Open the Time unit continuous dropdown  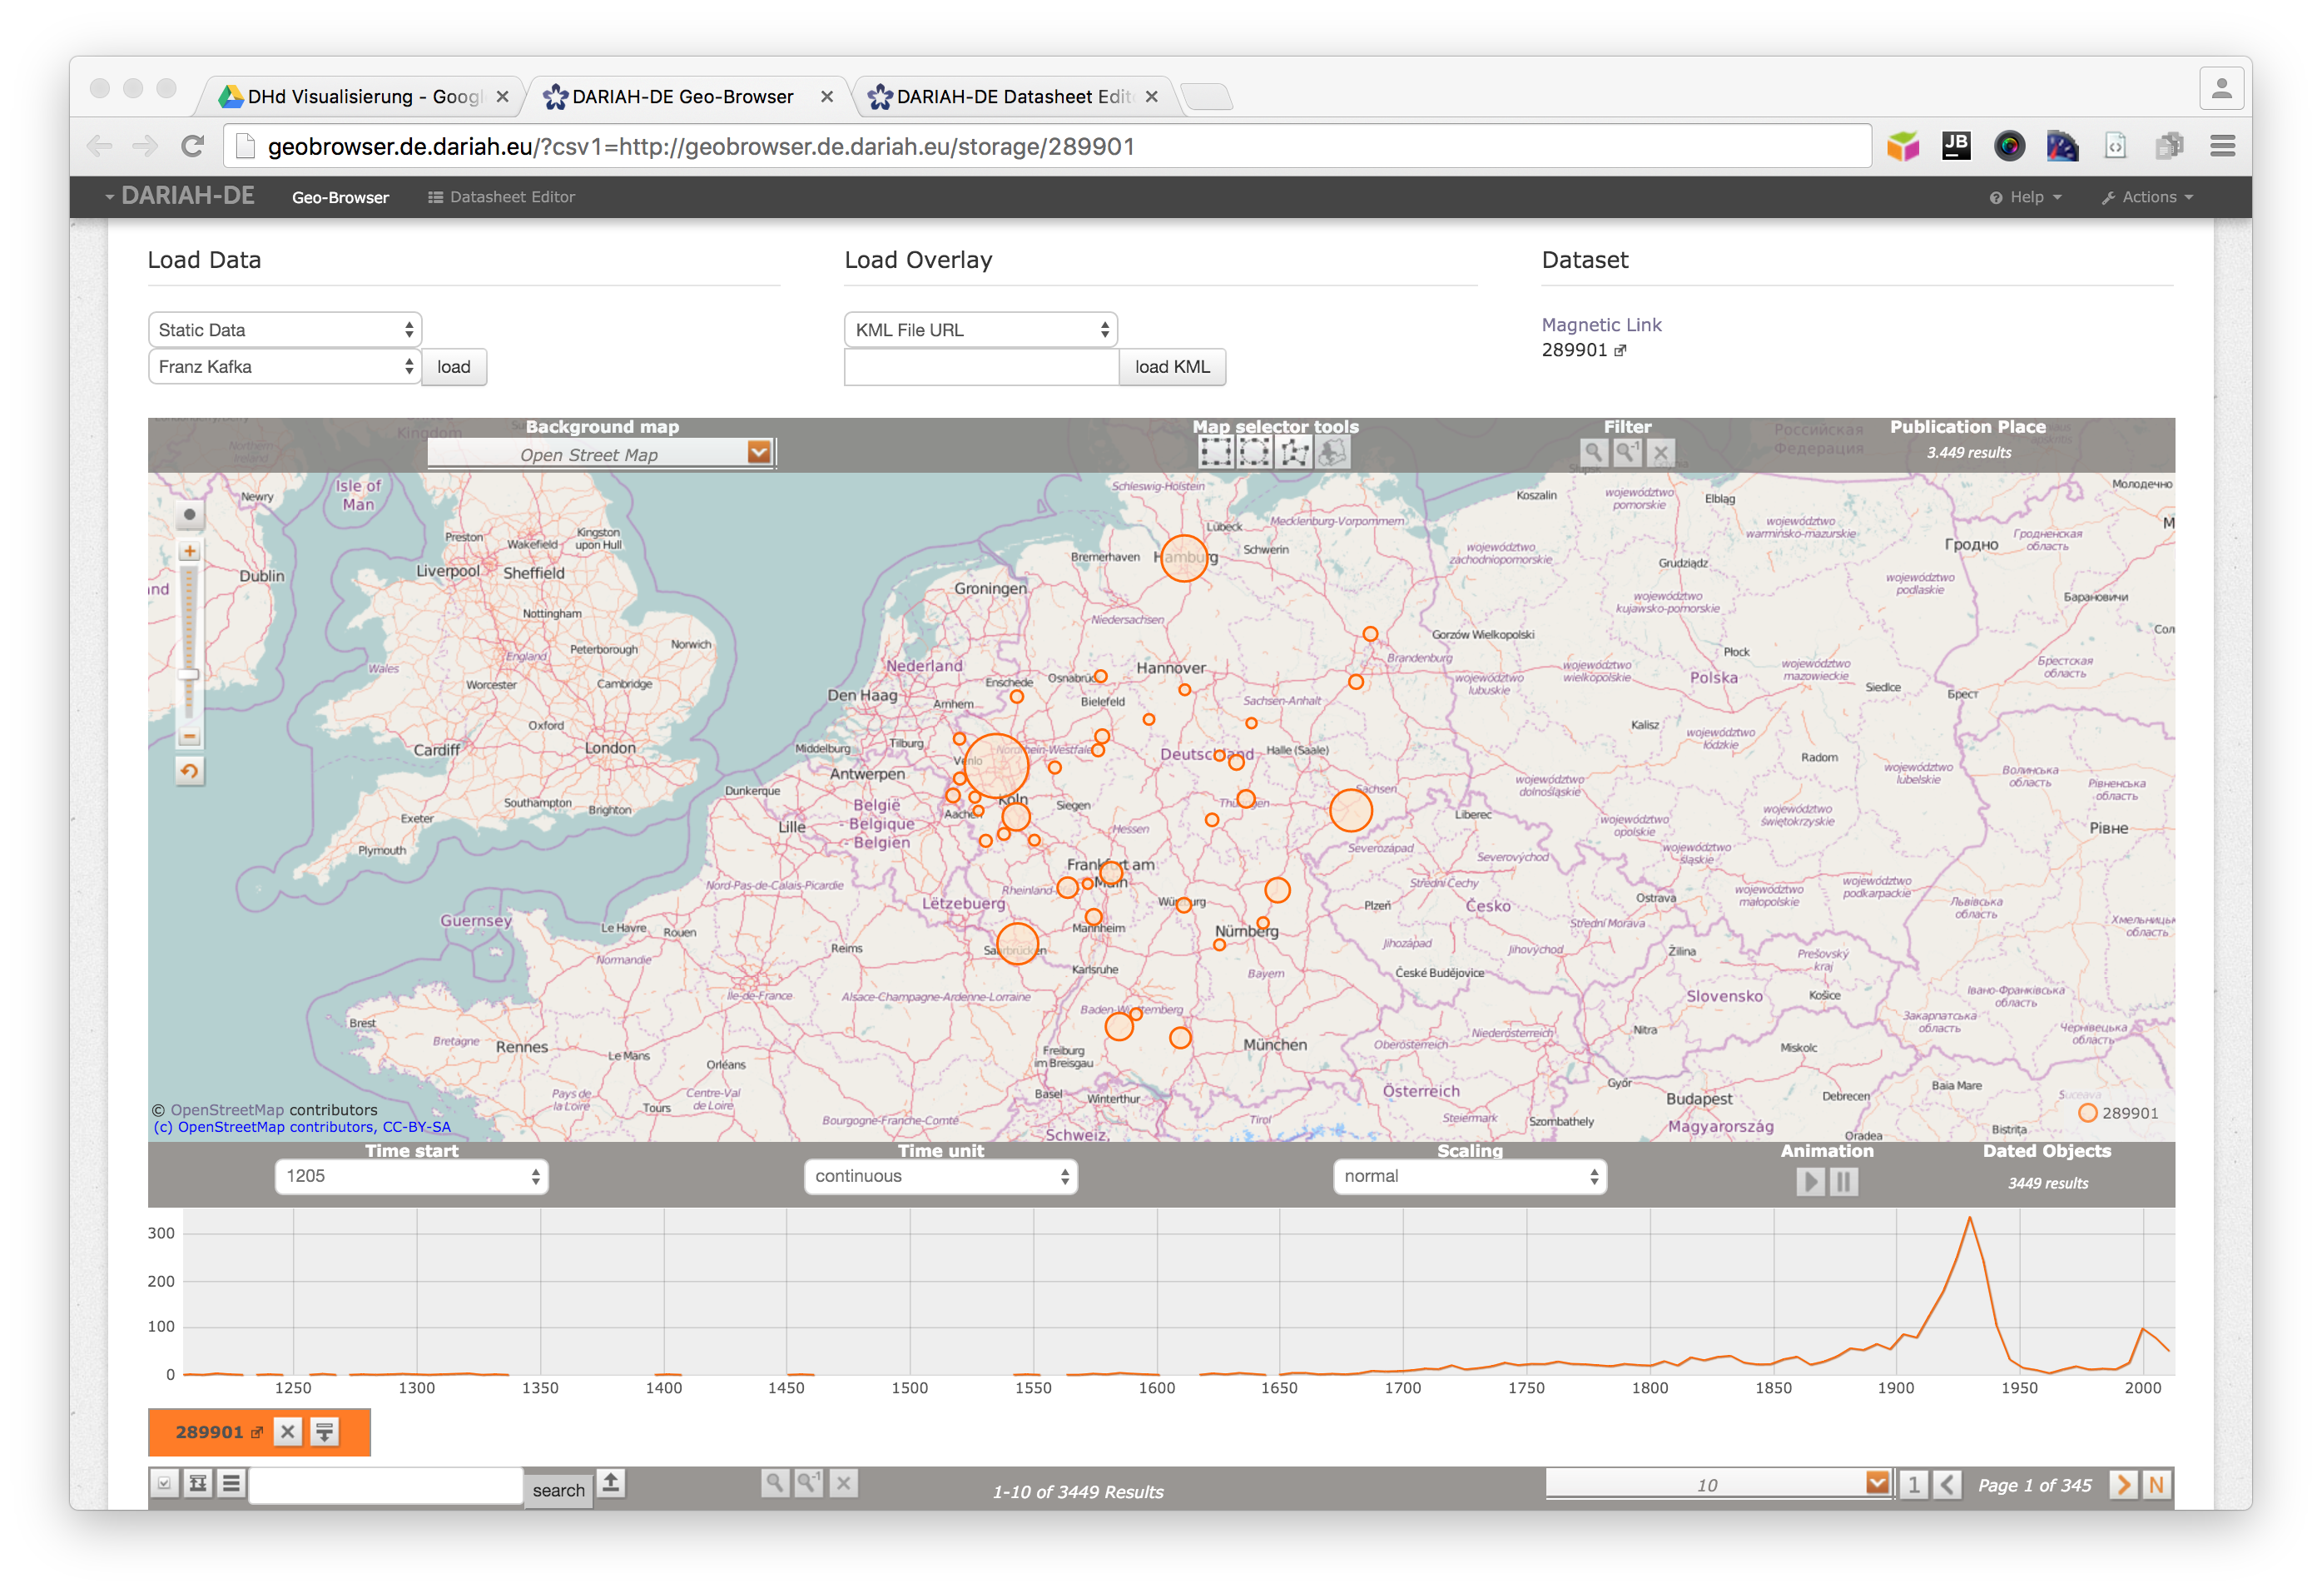(940, 1176)
